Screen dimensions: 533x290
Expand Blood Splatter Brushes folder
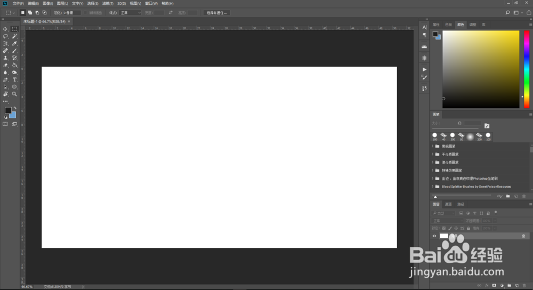pyautogui.click(x=433, y=187)
